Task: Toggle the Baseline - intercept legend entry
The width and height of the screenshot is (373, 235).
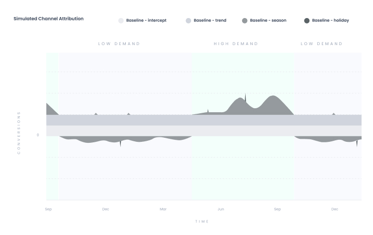Action: (142, 21)
